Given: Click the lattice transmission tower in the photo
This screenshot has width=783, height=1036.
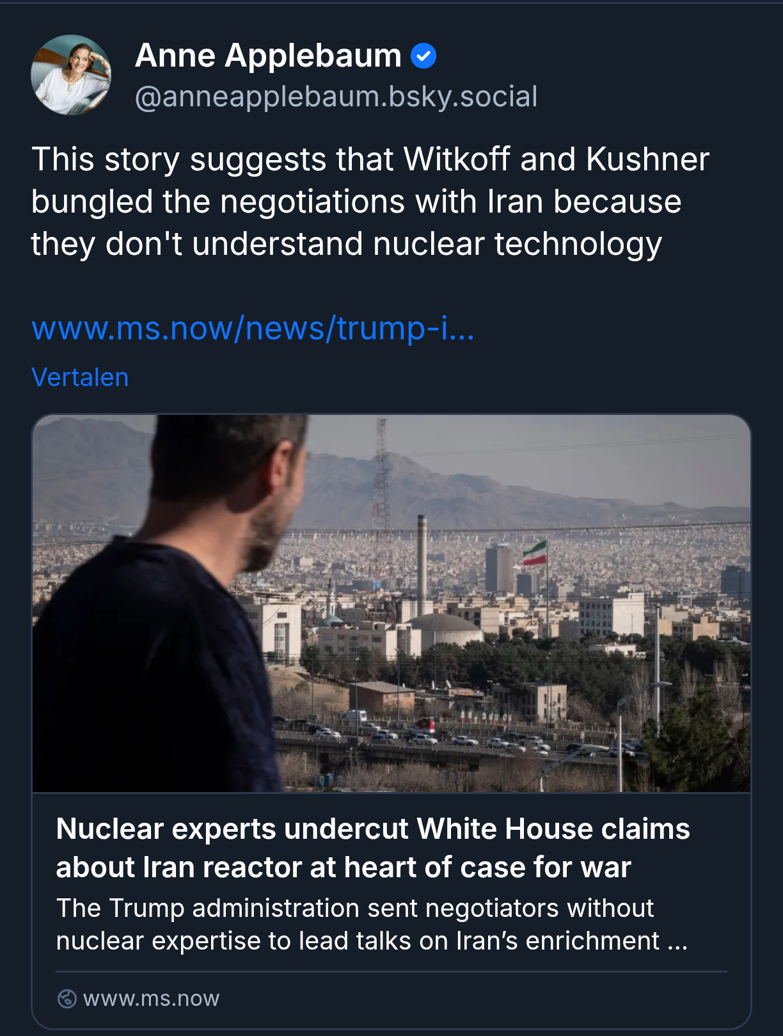Looking at the screenshot, I should 382,487.
